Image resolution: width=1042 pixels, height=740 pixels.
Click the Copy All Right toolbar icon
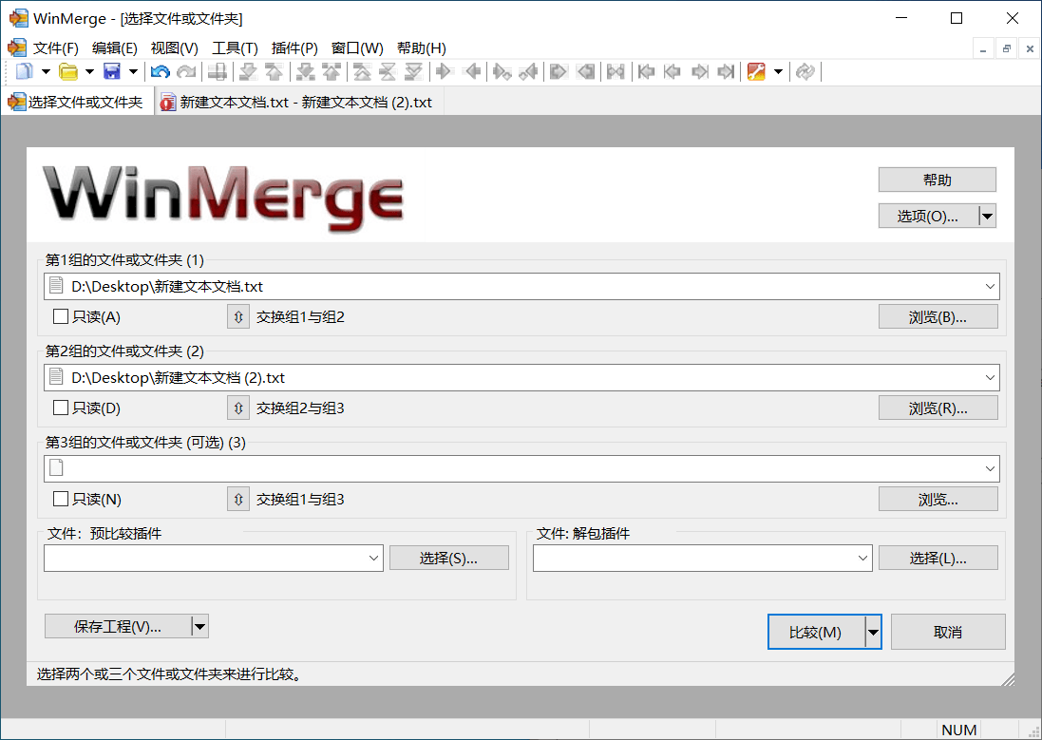559,71
